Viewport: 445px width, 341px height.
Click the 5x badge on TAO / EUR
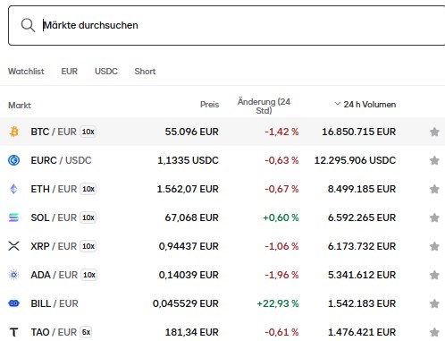click(86, 332)
